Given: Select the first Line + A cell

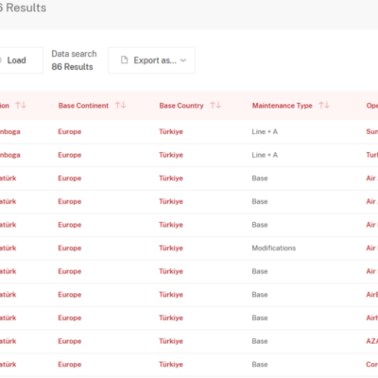Looking at the screenshot, I should [x=265, y=131].
